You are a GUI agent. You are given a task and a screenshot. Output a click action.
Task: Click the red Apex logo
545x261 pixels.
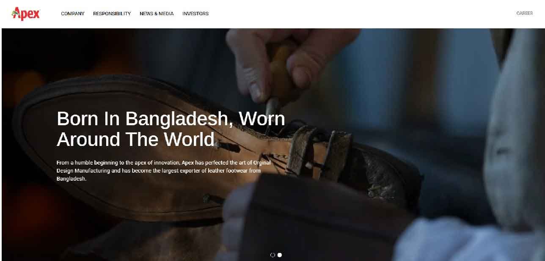[x=26, y=14]
